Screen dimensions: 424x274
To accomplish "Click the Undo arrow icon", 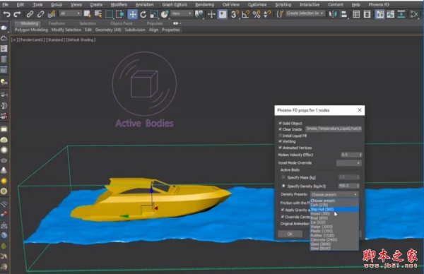I will coord(6,14).
